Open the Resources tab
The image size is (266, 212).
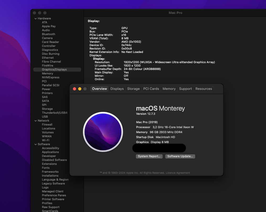(204, 89)
